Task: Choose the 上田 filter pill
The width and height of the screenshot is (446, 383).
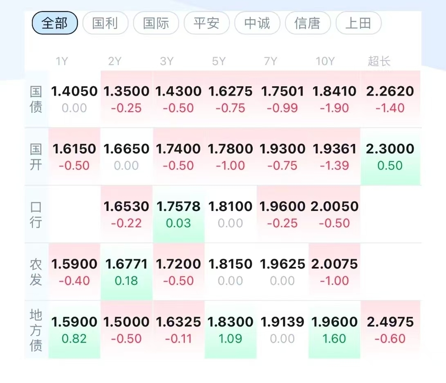Action: pos(359,23)
